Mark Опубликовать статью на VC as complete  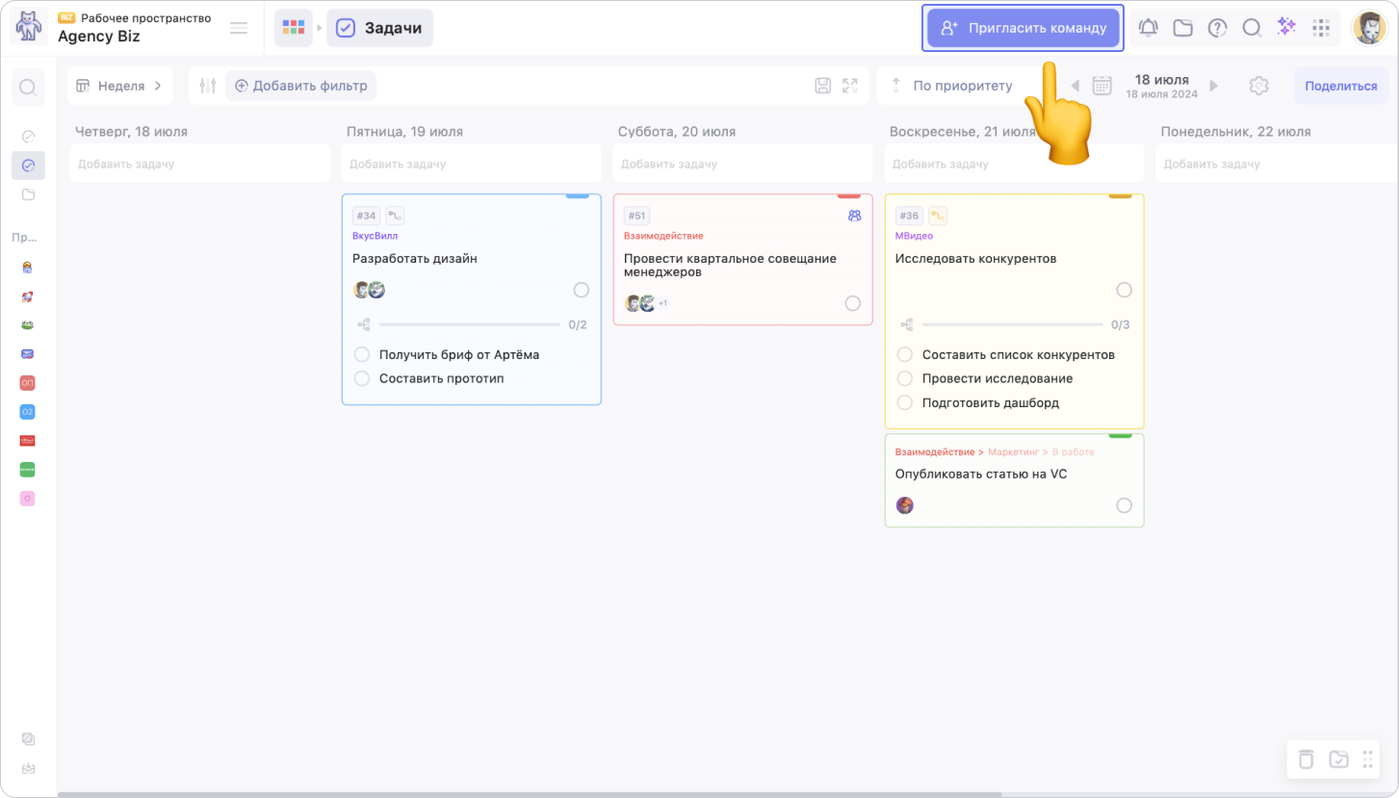point(1124,505)
